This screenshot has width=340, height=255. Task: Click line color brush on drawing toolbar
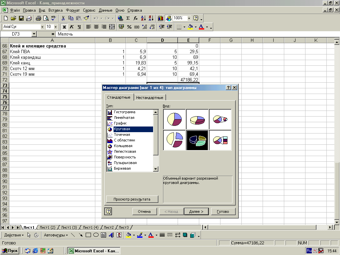coord(140,235)
